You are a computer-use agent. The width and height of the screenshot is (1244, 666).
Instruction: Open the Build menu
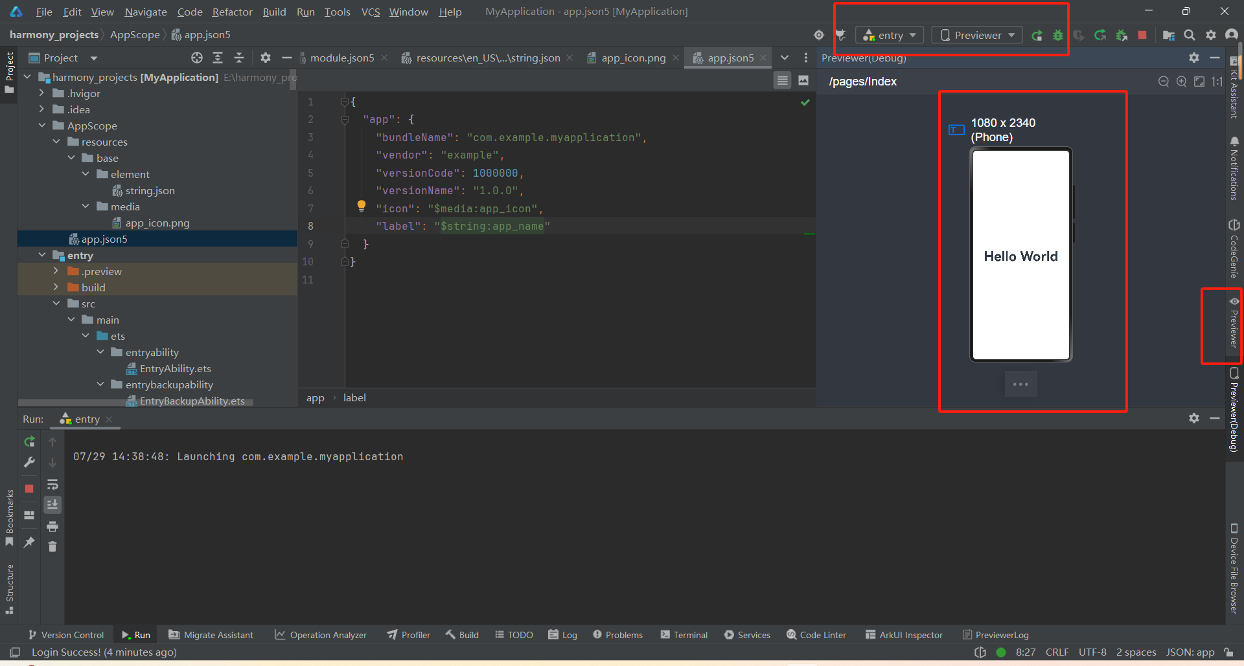(x=274, y=12)
